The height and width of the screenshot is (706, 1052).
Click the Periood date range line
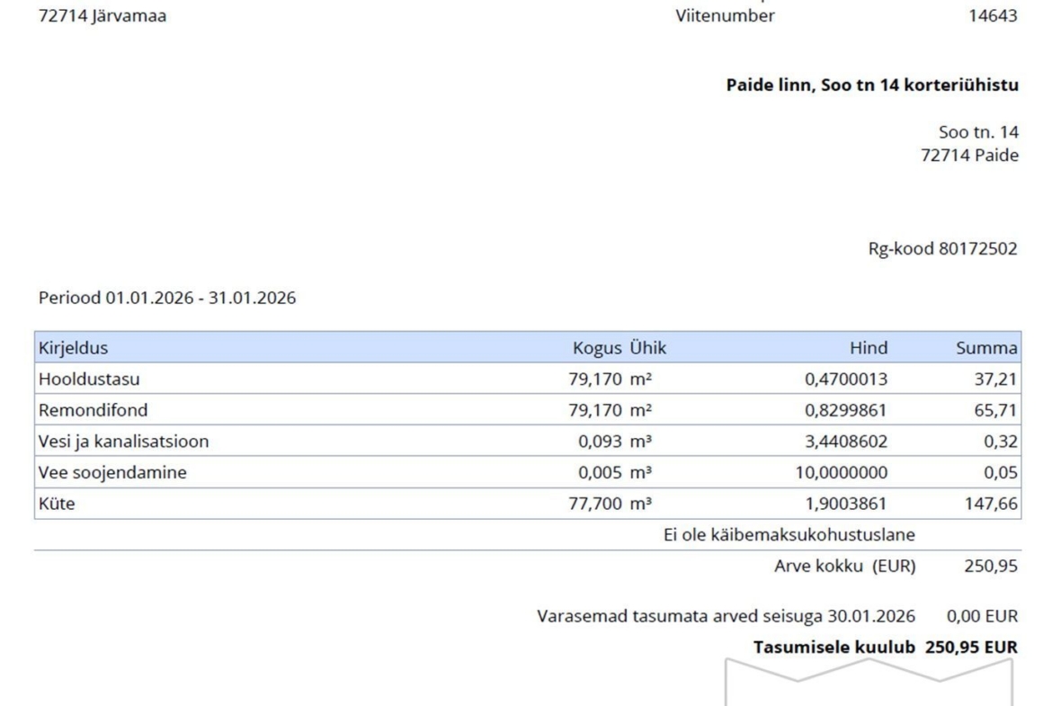[167, 299]
